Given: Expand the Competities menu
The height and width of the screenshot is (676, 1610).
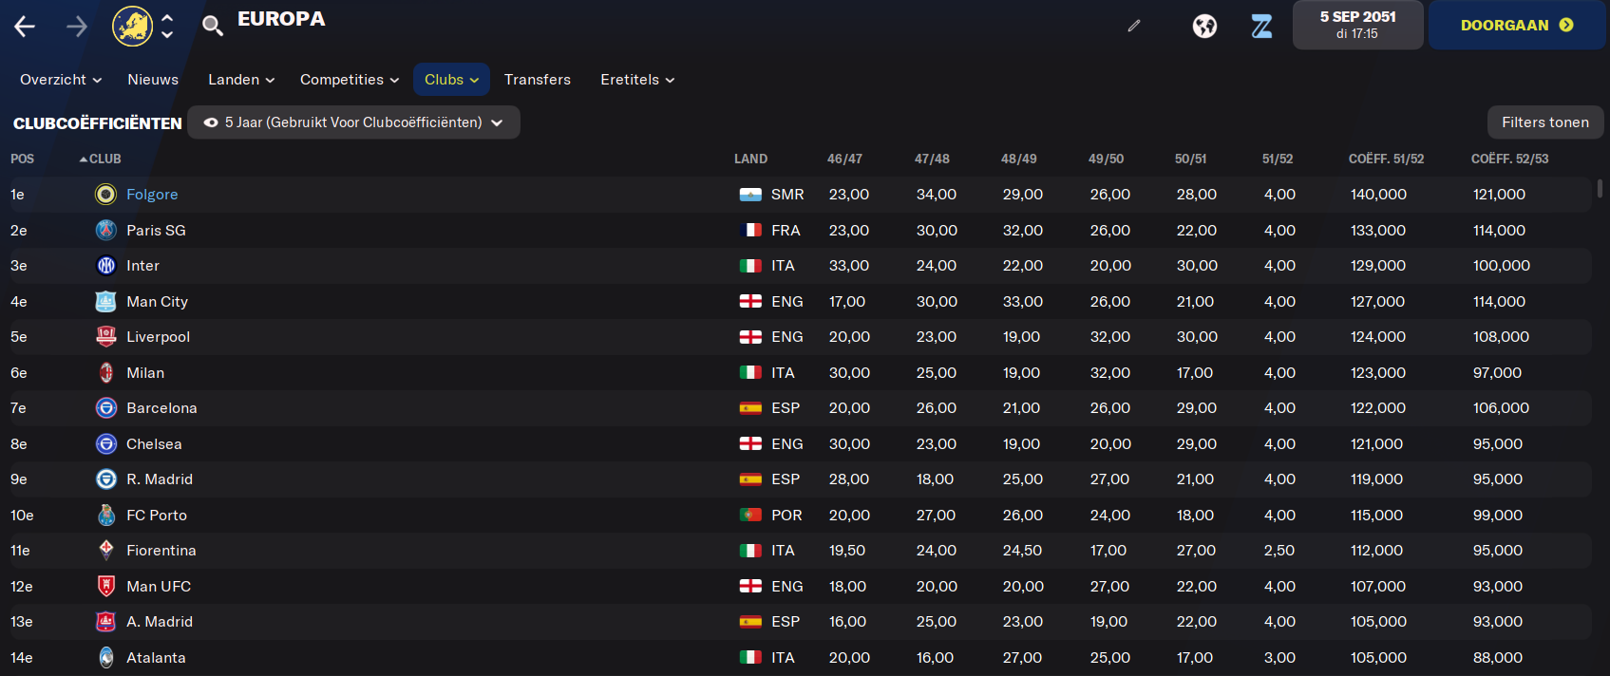Looking at the screenshot, I should 350,80.
